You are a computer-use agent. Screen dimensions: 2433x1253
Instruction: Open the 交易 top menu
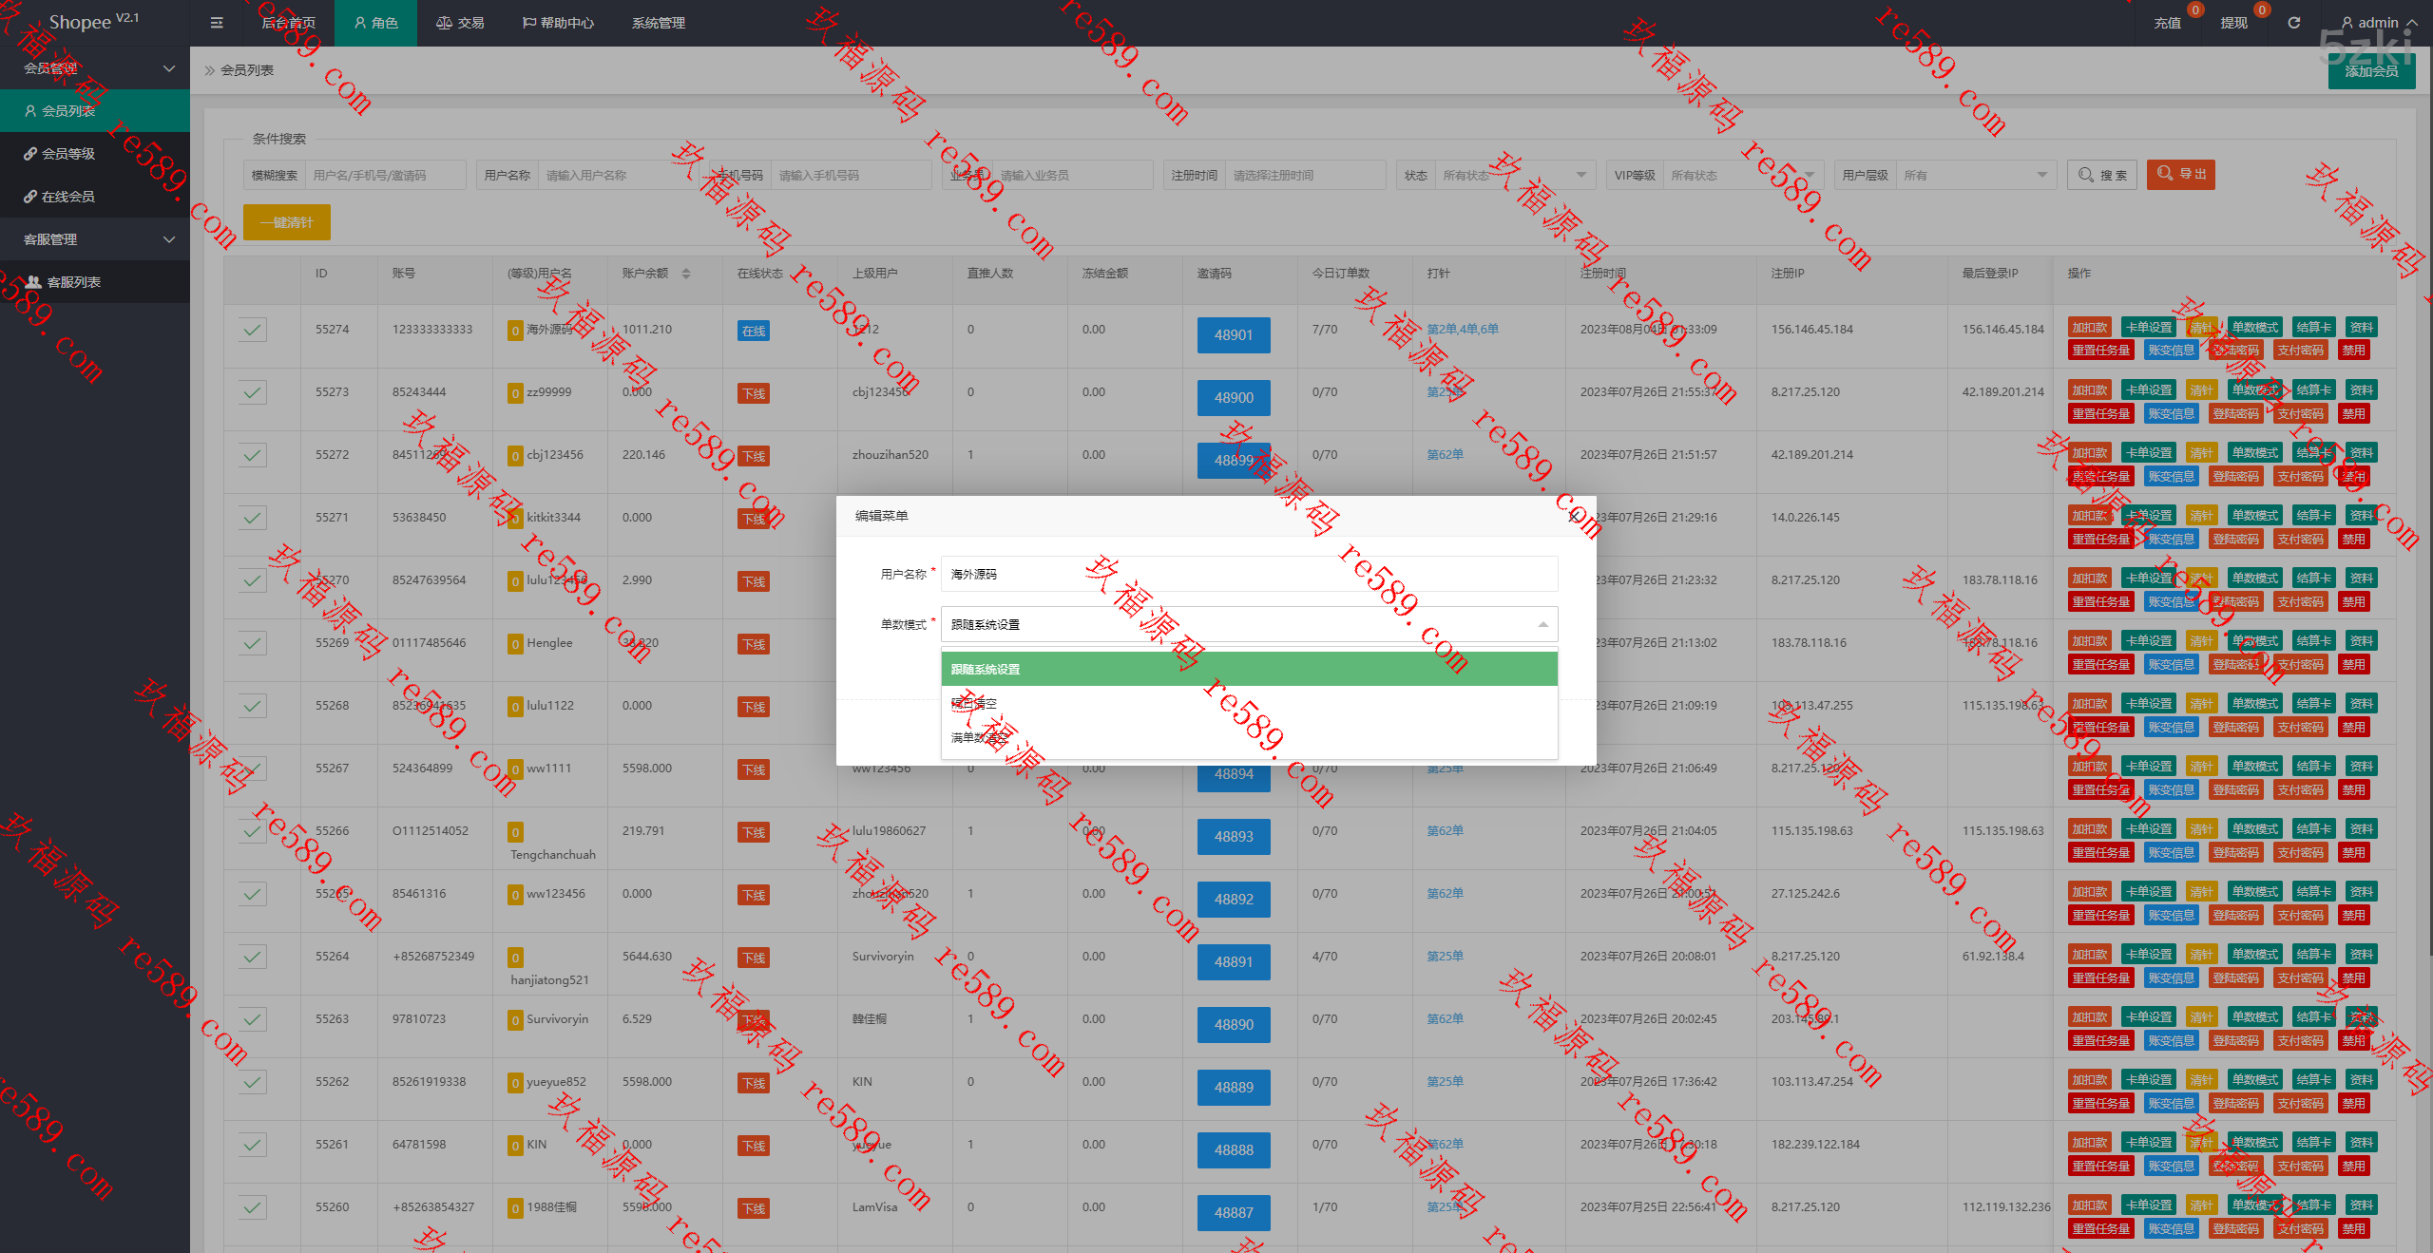460,23
